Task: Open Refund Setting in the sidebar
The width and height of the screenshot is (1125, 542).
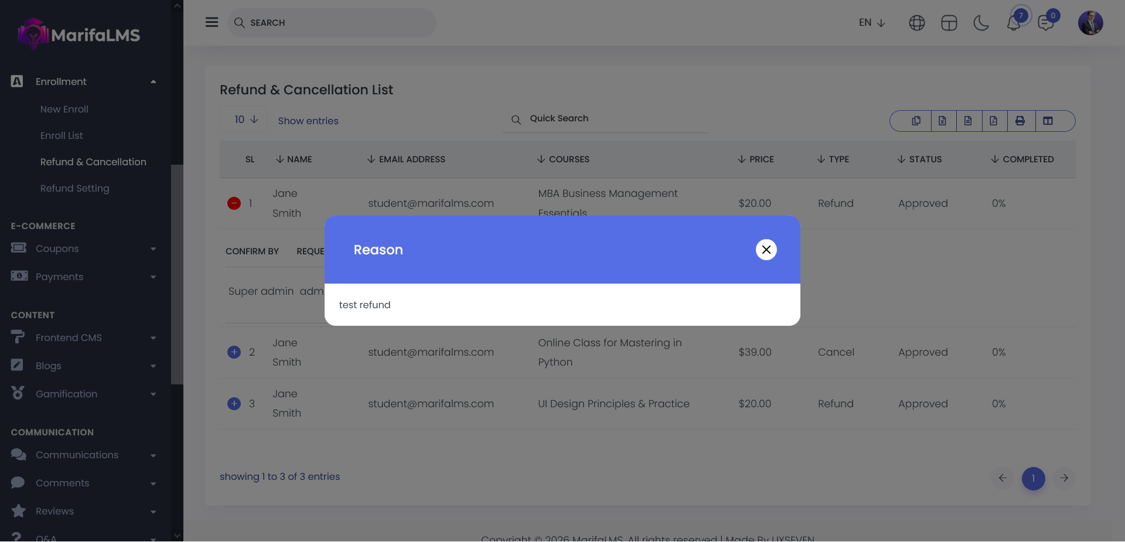Action: [x=74, y=188]
